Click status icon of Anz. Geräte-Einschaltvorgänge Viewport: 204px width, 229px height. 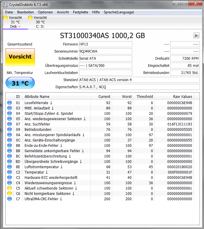pos(9,140)
